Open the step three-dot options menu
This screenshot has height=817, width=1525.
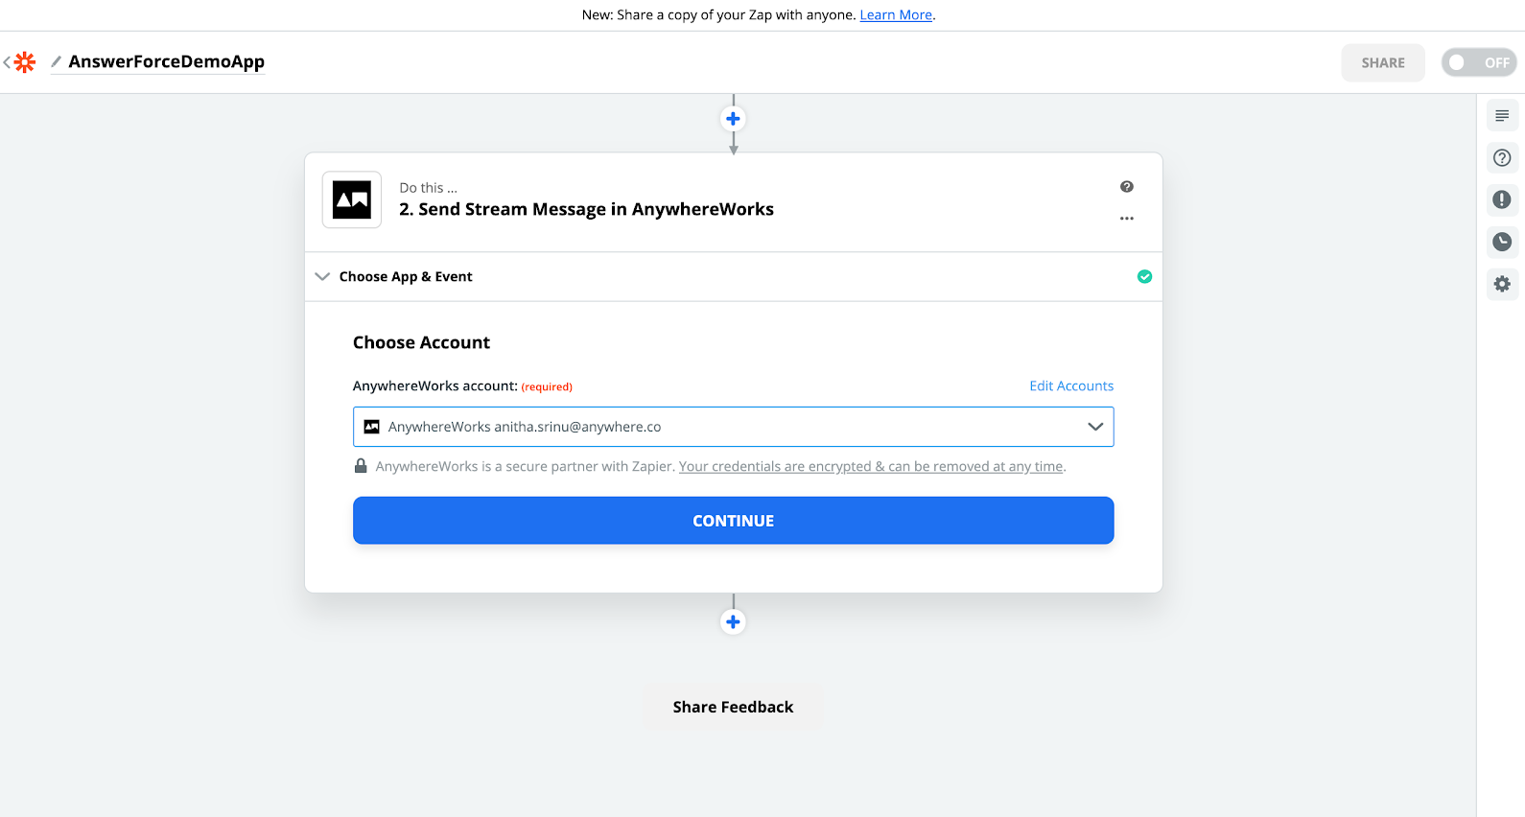click(1127, 219)
